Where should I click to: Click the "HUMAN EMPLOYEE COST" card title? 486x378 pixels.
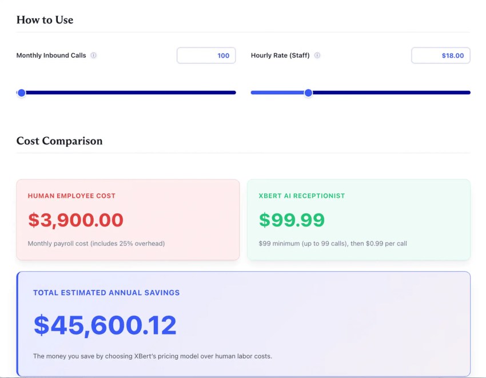(x=71, y=196)
